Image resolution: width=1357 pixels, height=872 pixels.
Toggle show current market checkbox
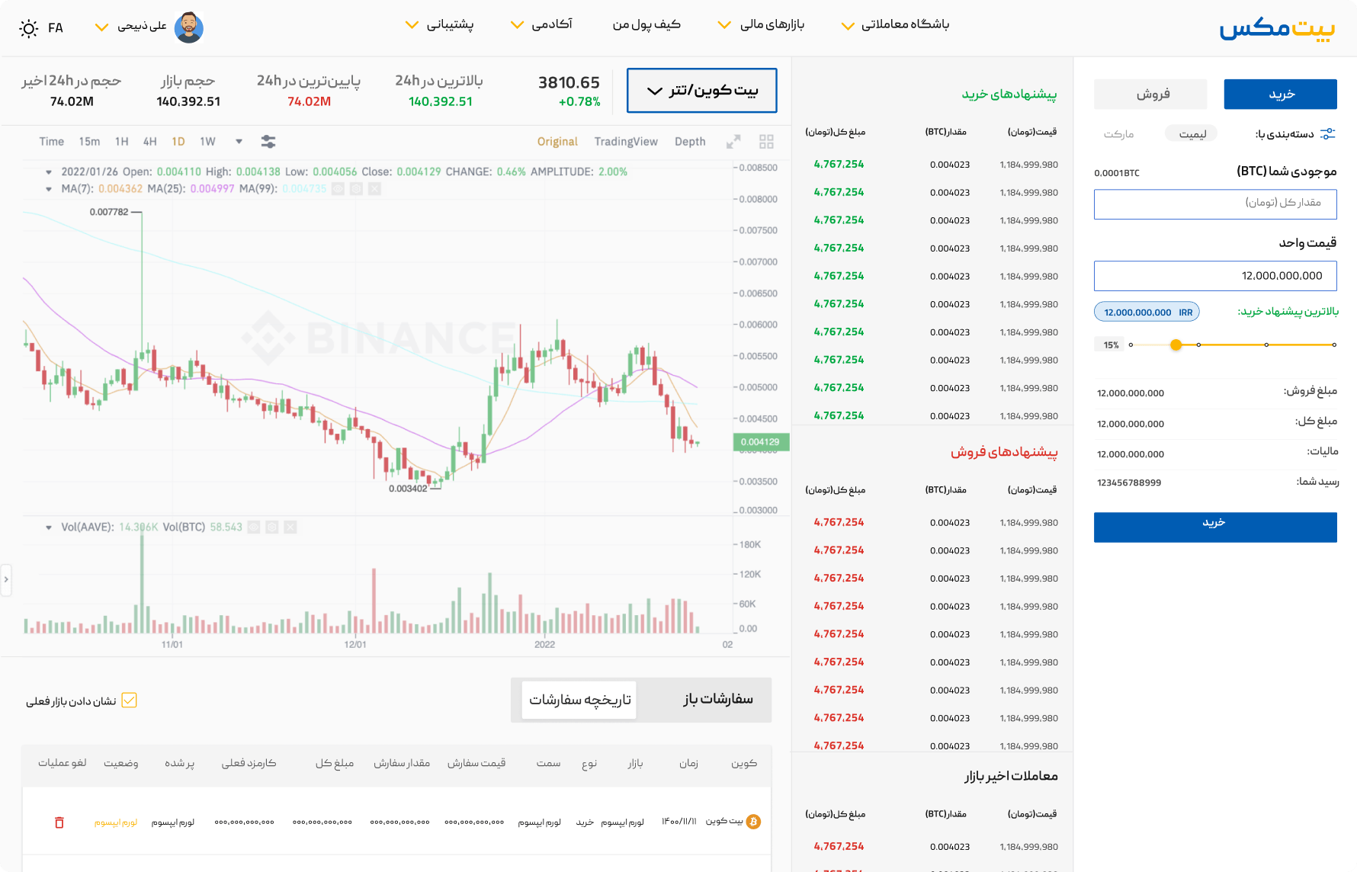129,700
